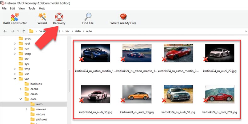Click file name kartinki24_ru_audi_53.jpg
The image size is (248, 124).
[137, 112]
